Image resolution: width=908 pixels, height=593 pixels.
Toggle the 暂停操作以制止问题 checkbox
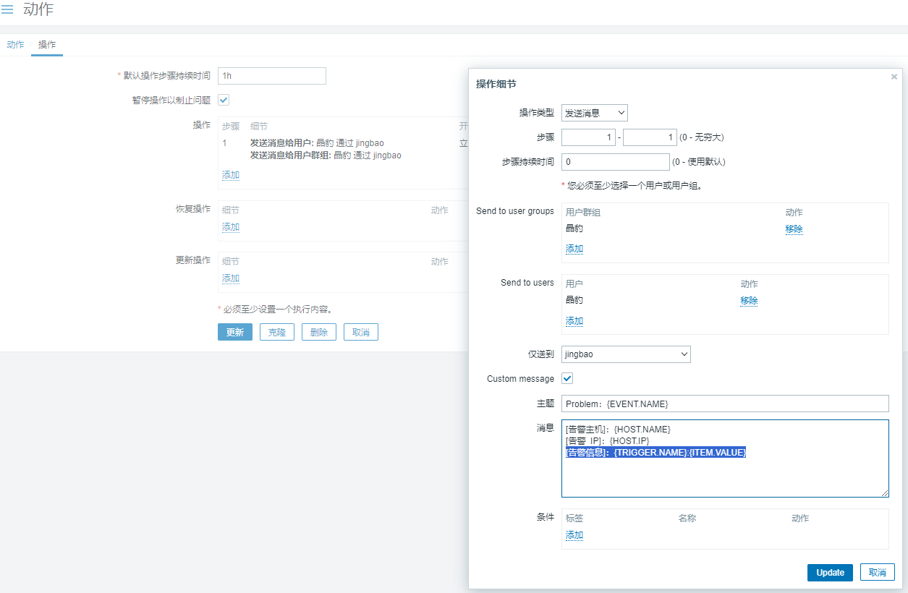point(224,100)
